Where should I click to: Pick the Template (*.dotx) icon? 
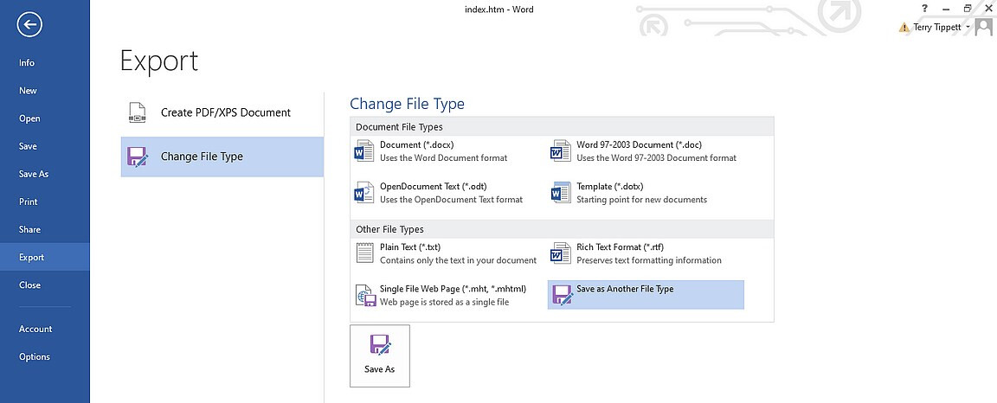[x=561, y=193]
